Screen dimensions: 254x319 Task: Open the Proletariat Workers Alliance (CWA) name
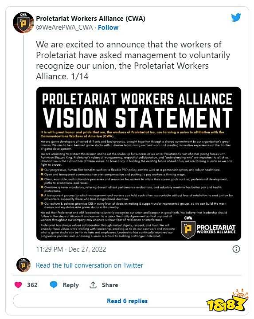click(x=90, y=19)
